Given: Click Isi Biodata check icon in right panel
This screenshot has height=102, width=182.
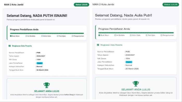Looking at the screenshot, I should click(115, 35).
